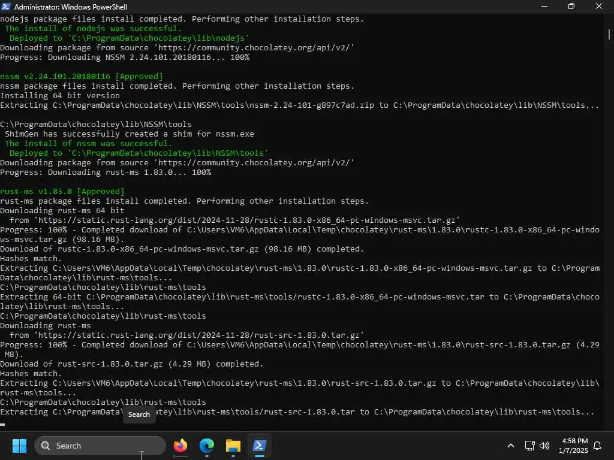Viewport: 614px width, 460px height.
Task: Click the PowerShell vertical scrollbar thumb
Action: pyautogui.click(x=609, y=34)
